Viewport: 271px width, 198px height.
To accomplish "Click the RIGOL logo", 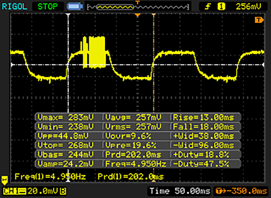I will click(15, 7).
